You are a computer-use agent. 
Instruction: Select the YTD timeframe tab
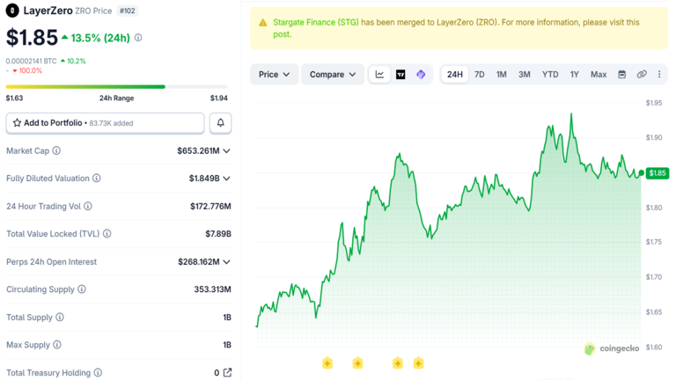click(x=550, y=75)
